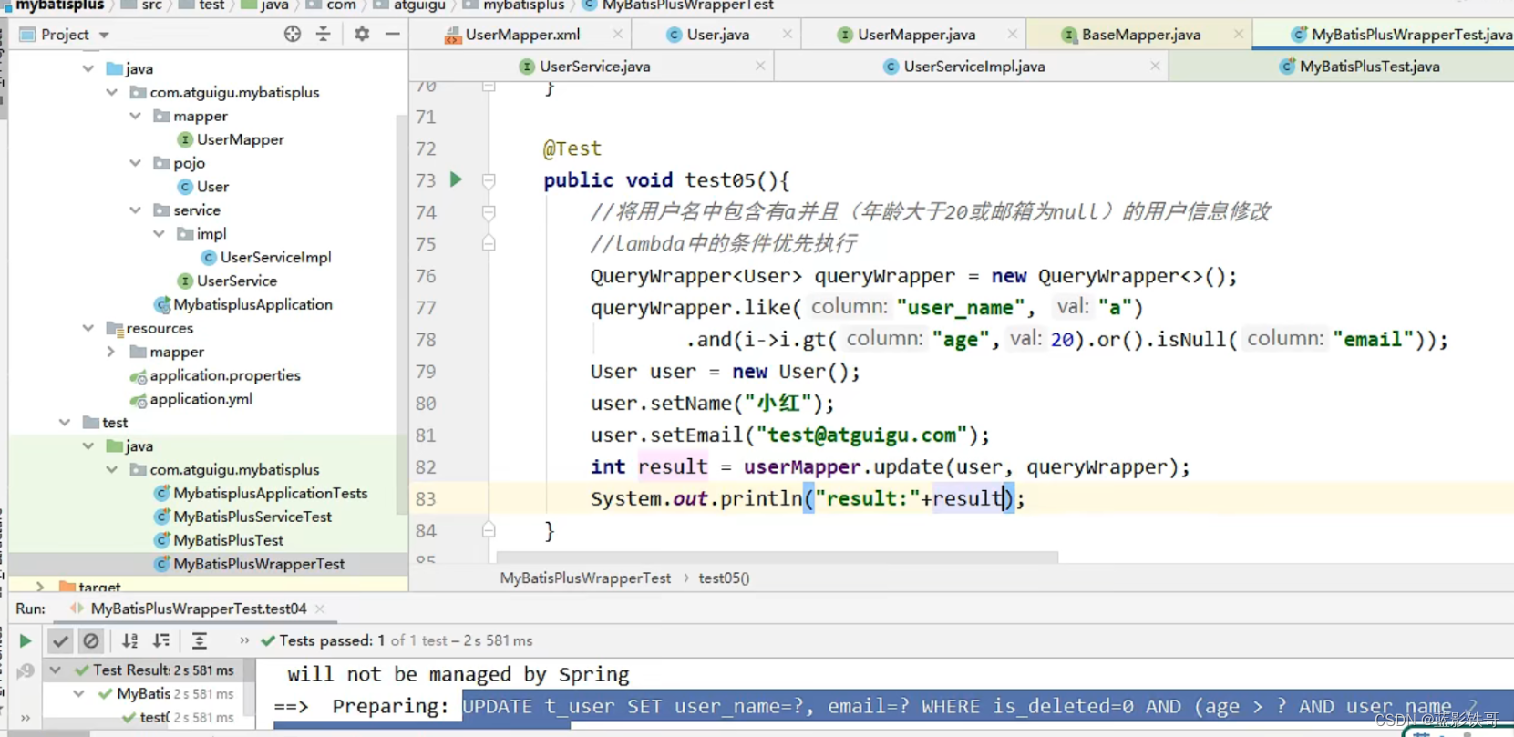Show more run toolbar actions chevron
Screen dimensions: 1514x737
point(244,641)
